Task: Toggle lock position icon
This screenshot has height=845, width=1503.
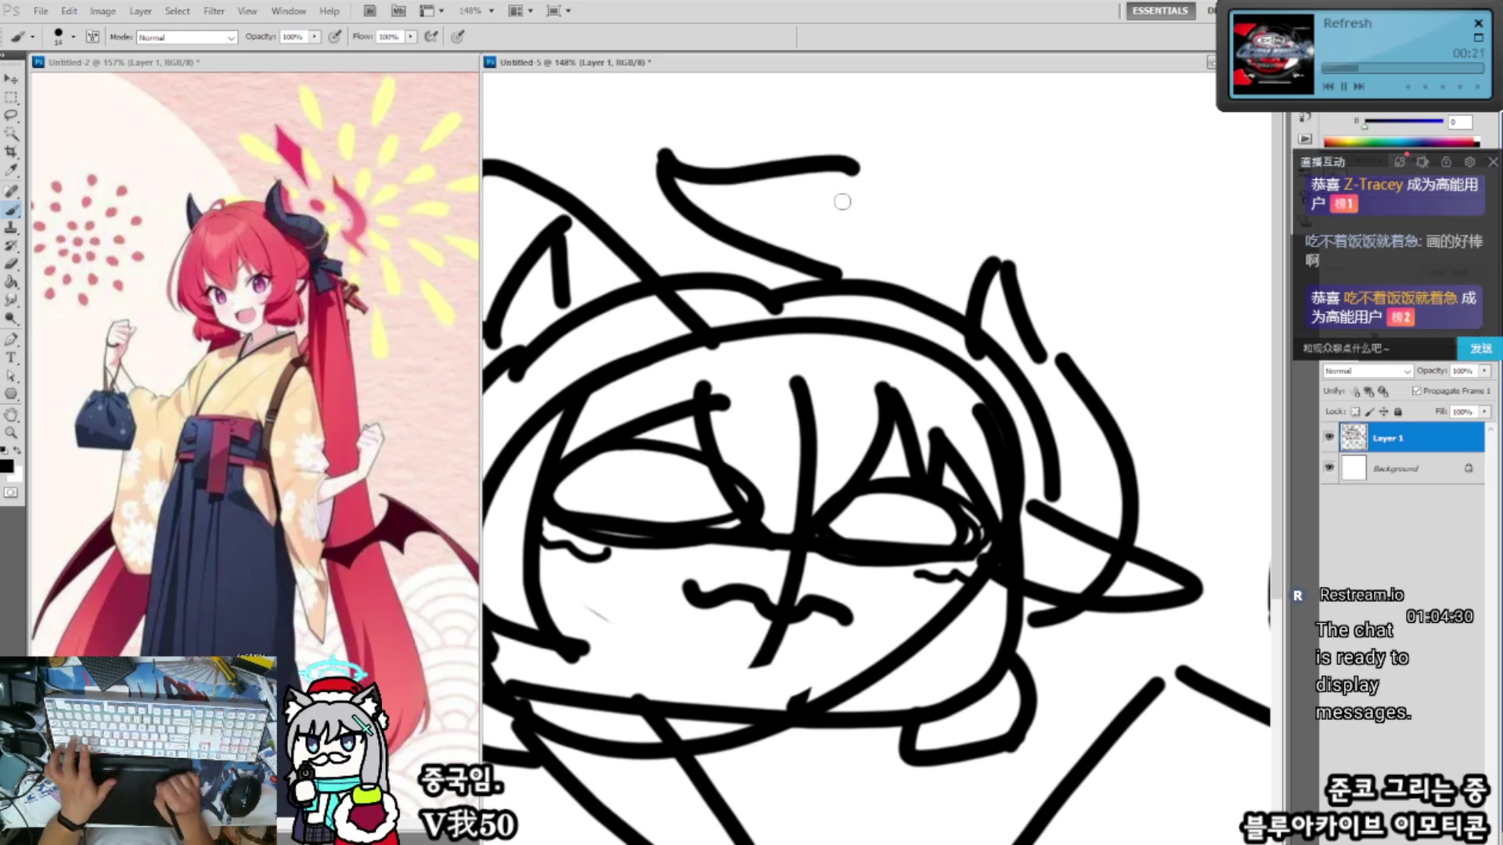Action: 1383,412
